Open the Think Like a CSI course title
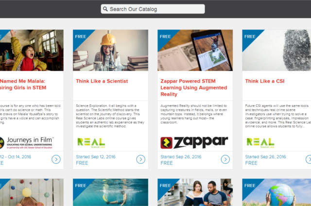Viewport: 311px width, 206px height. click(265, 81)
